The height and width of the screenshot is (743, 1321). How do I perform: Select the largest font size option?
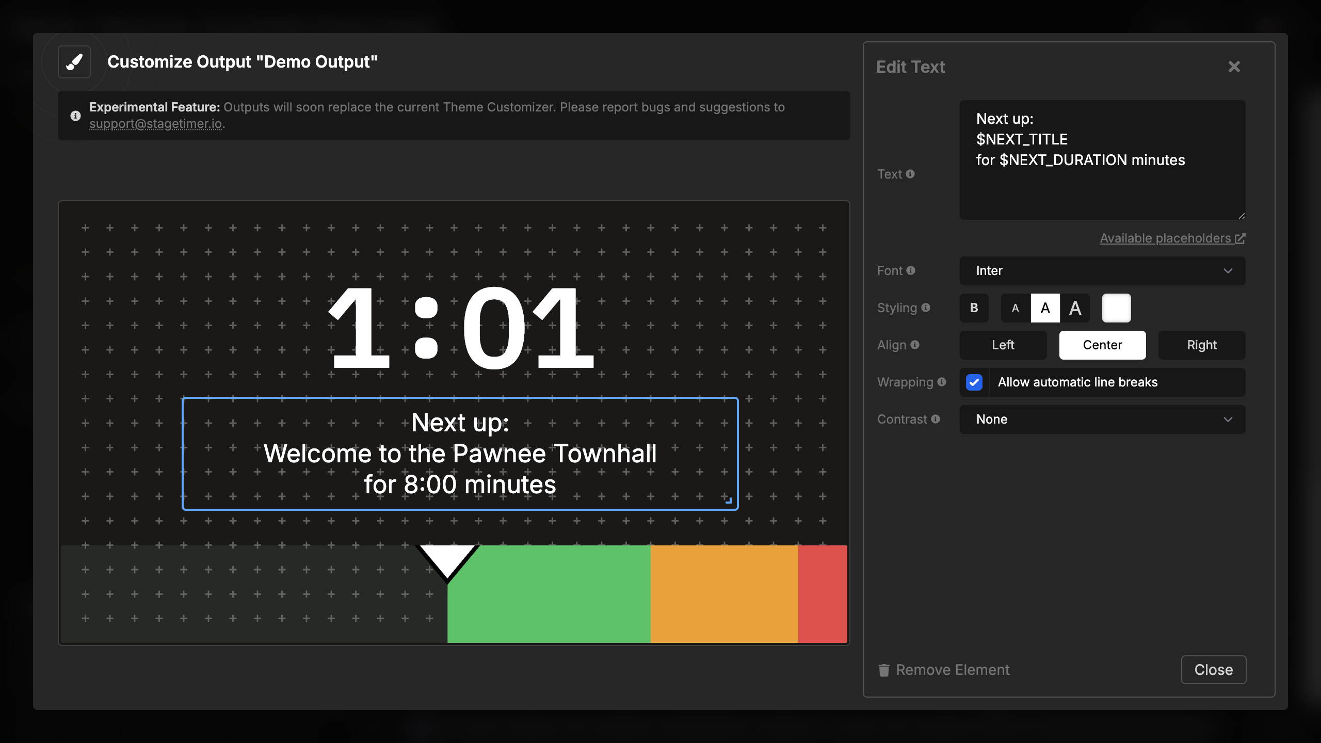(1075, 308)
